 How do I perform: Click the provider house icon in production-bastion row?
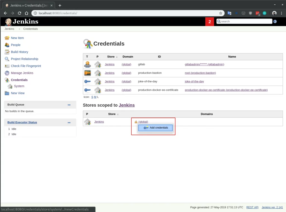(x=98, y=73)
